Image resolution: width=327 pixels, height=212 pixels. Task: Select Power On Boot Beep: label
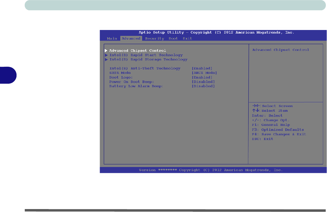point(132,82)
